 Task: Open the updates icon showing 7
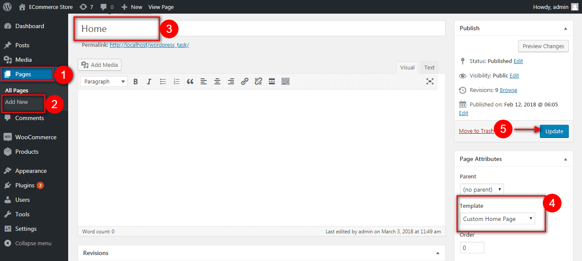click(86, 7)
